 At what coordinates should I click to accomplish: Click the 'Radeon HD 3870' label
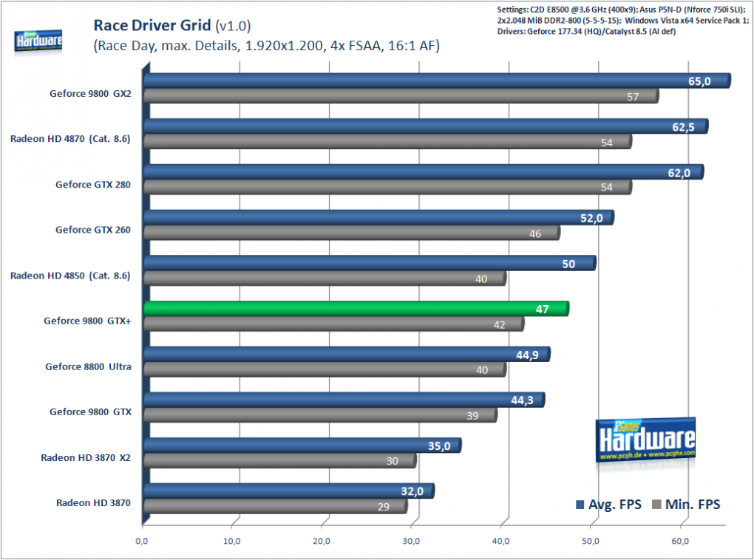[x=93, y=503]
